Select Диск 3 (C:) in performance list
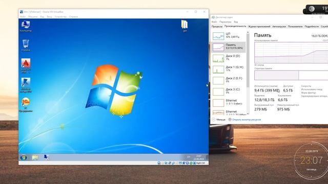328x184 pixels. tap(229, 91)
